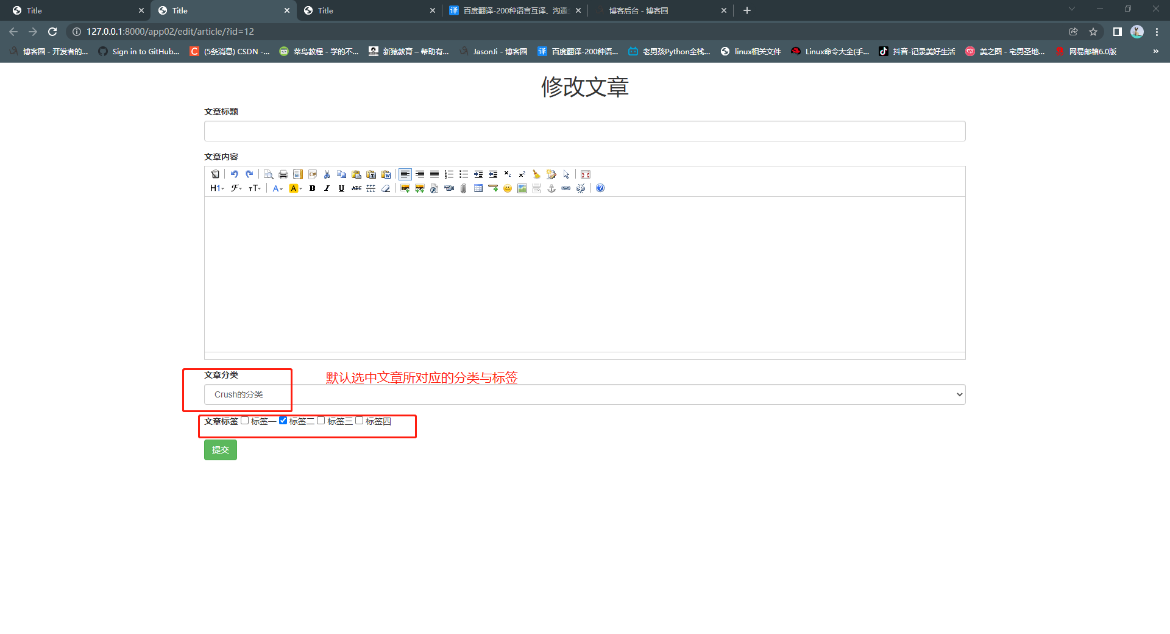Switch to the 百度翻译 browser tab
The image size is (1170, 634).
(515, 10)
